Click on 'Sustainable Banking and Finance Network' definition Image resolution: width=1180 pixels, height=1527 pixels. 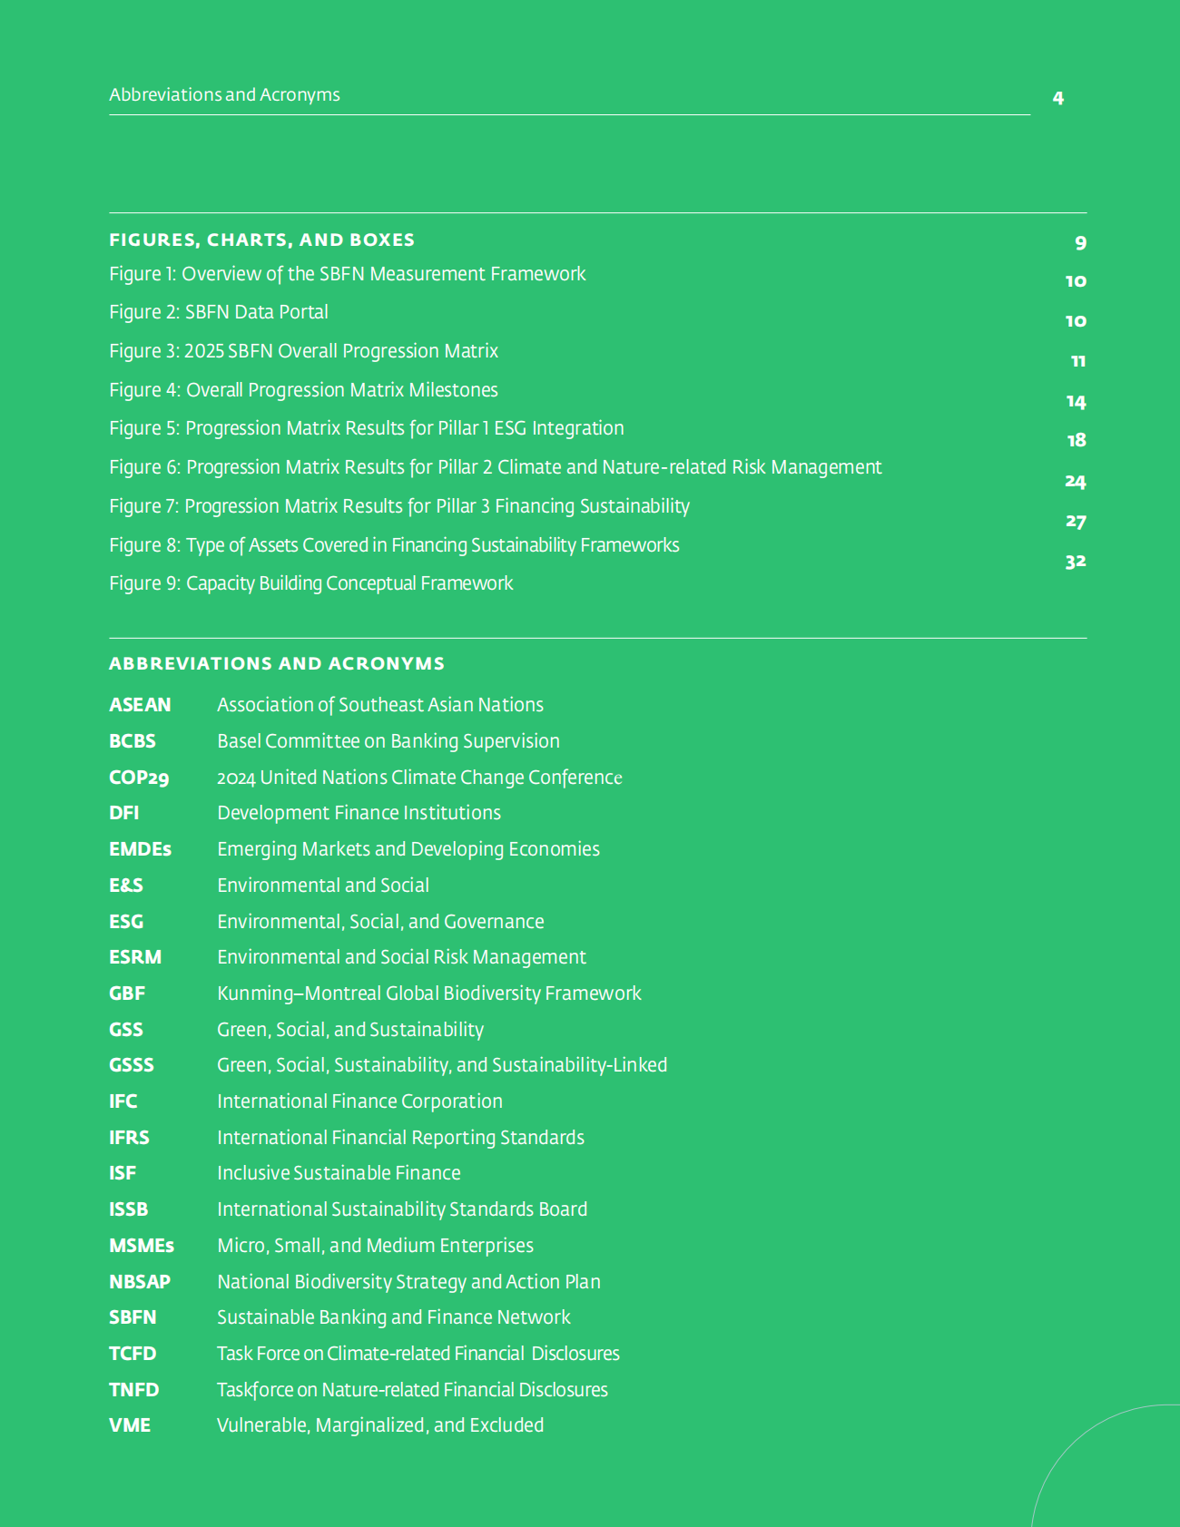click(393, 1317)
